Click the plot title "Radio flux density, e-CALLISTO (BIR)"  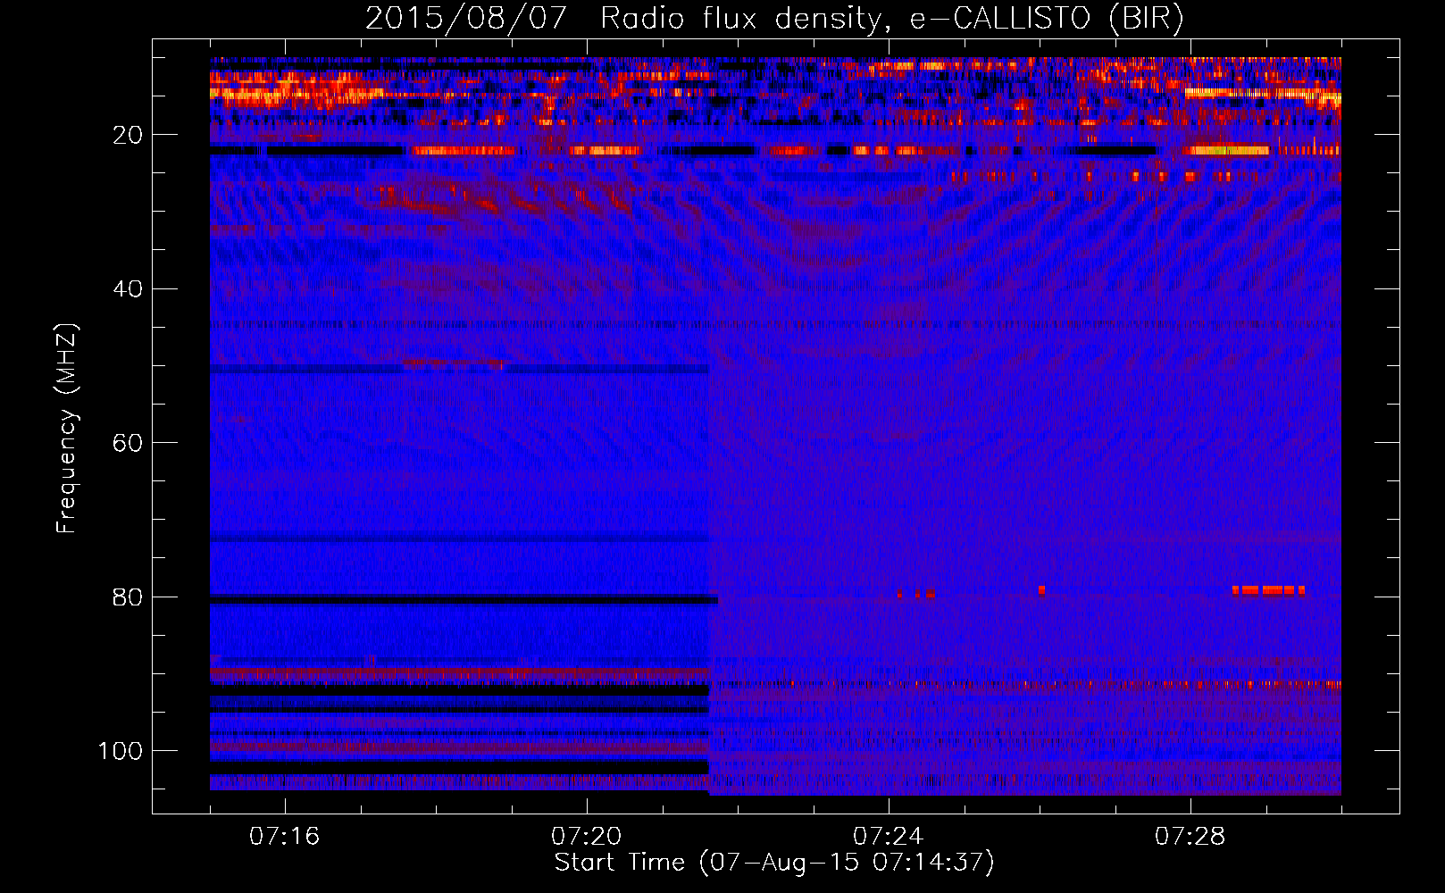pos(892,18)
